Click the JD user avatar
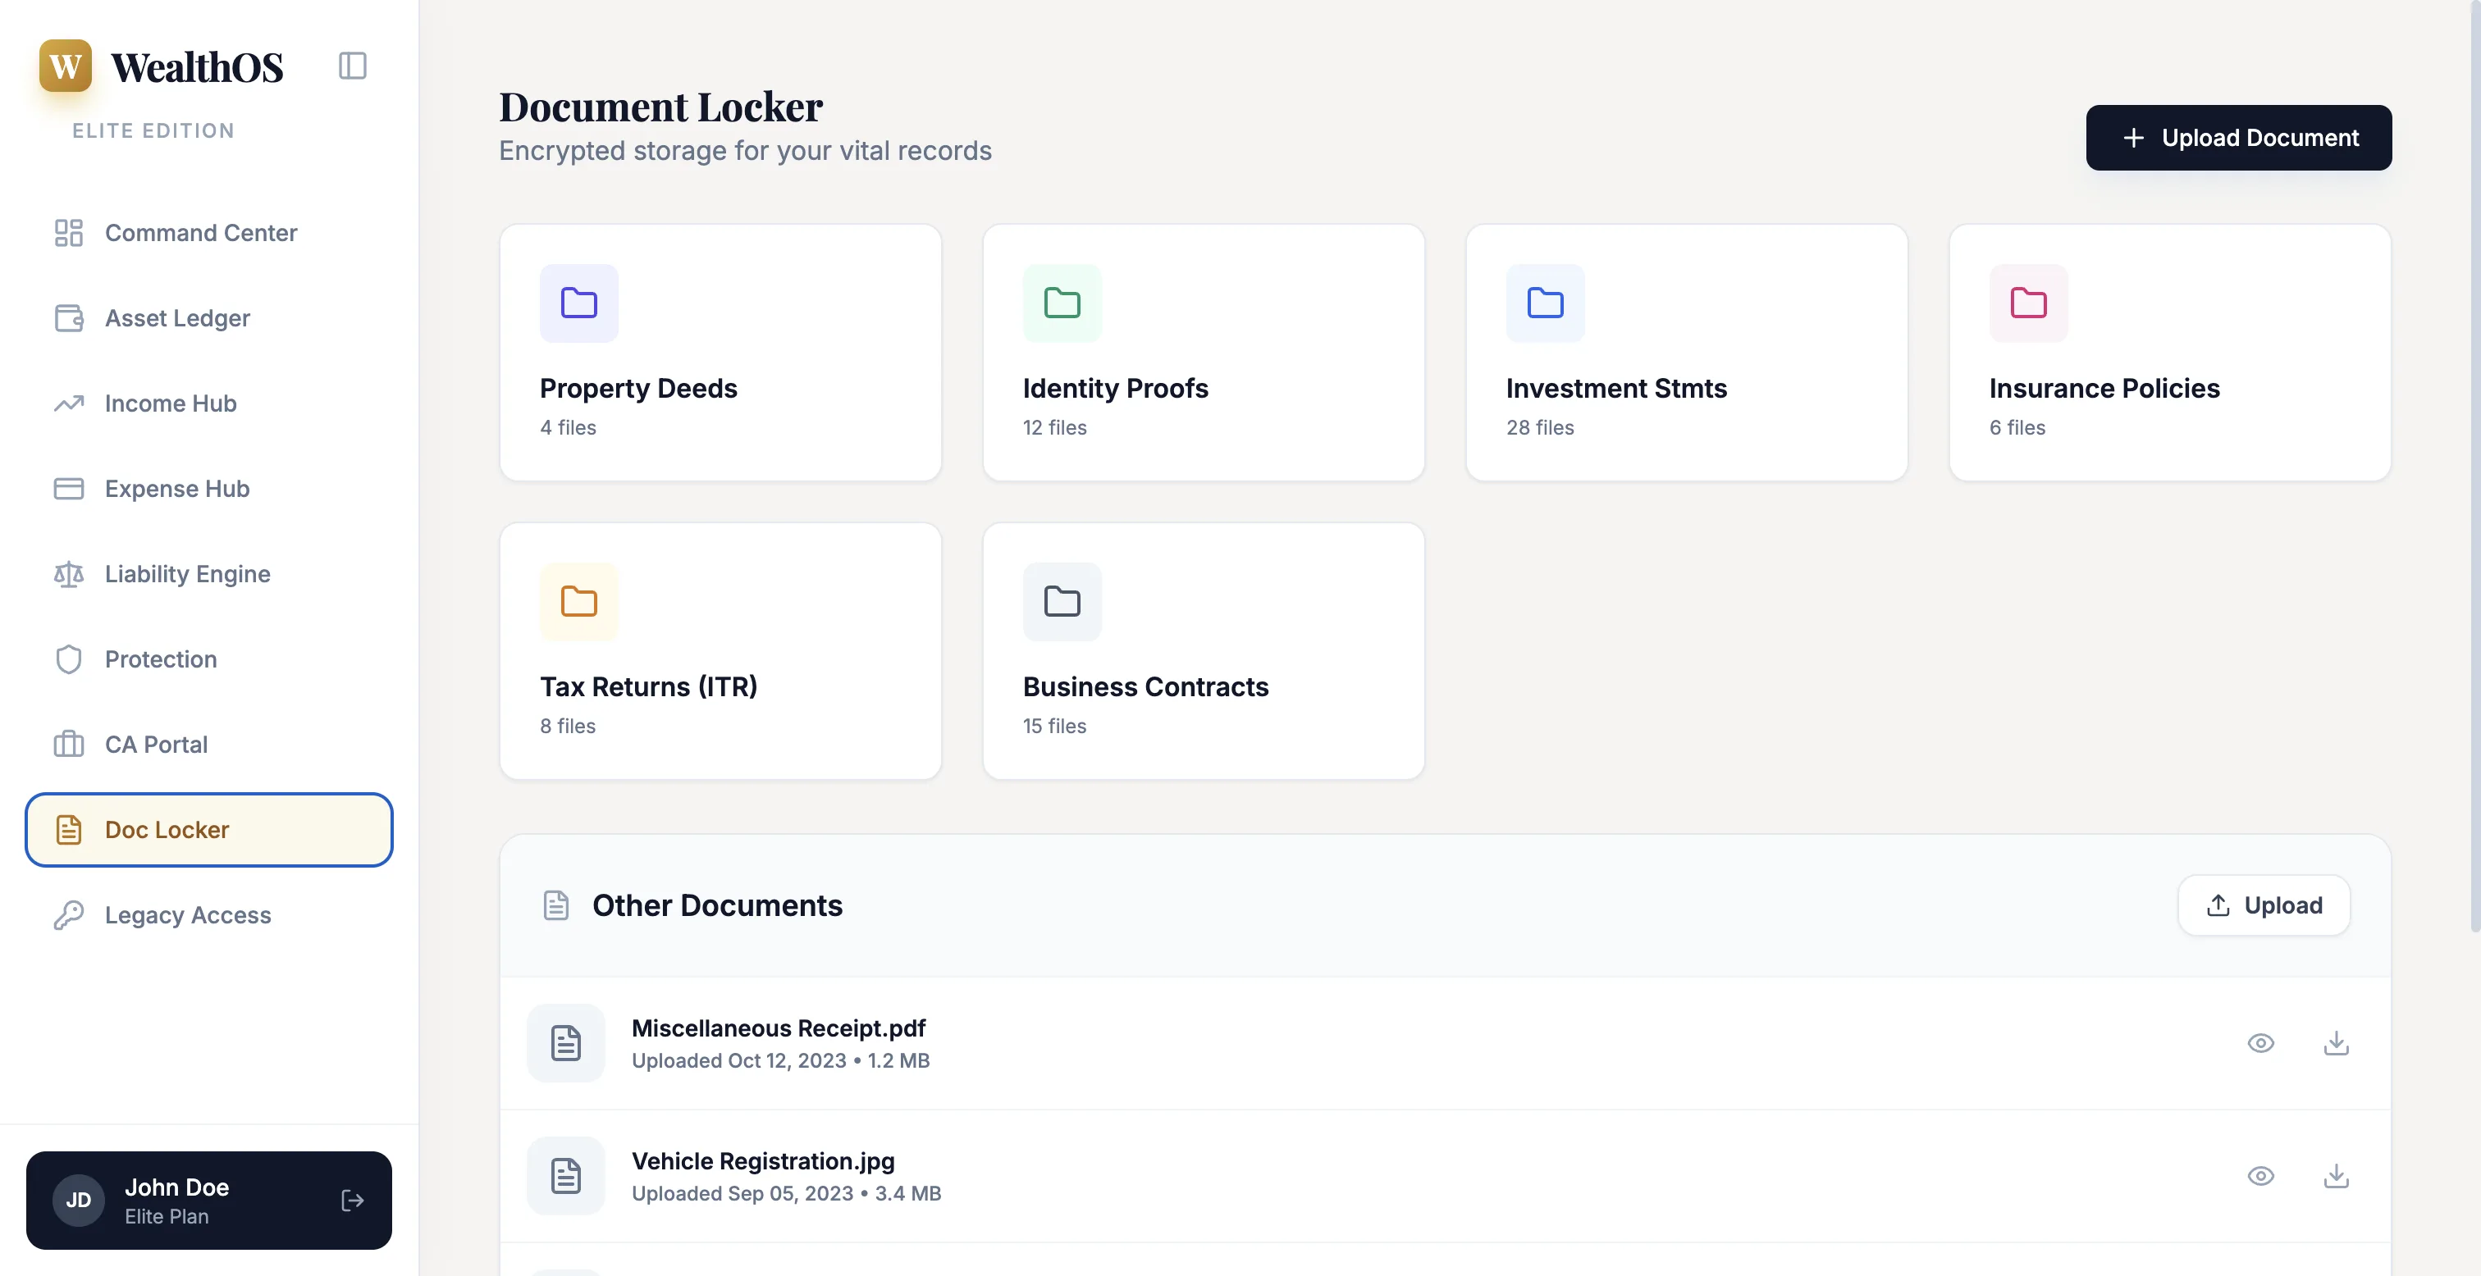The width and height of the screenshot is (2481, 1276). pos(78,1201)
